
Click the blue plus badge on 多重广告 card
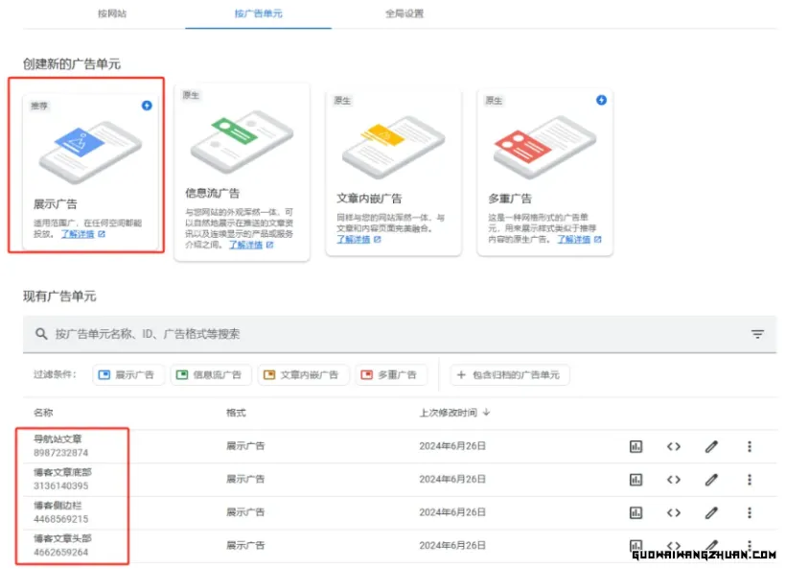[602, 100]
